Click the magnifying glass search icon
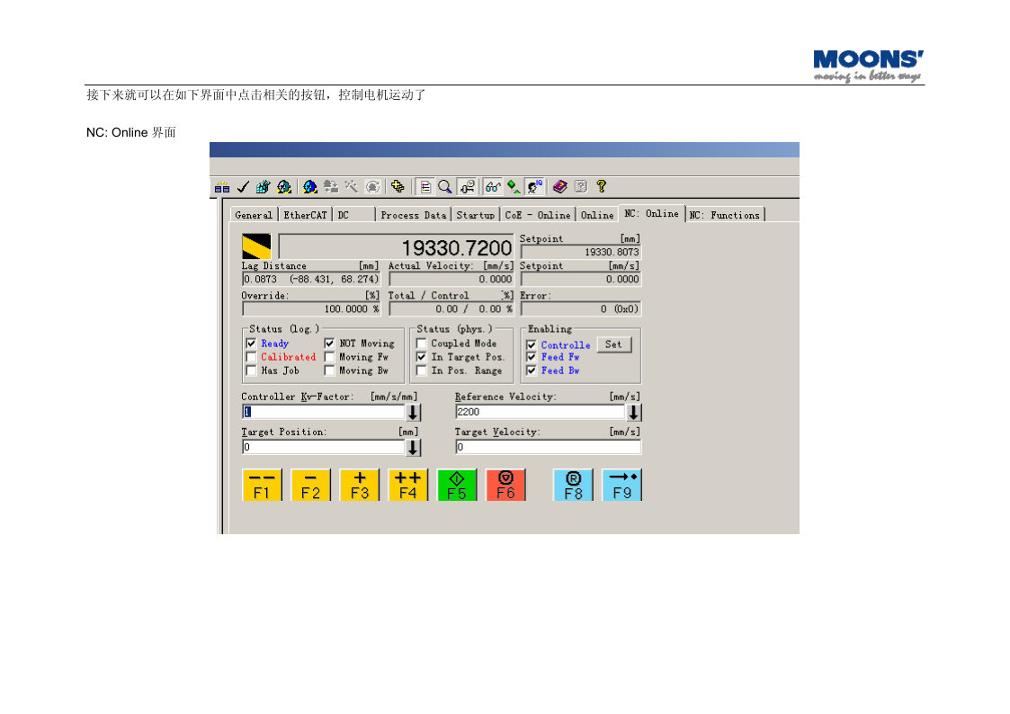 [445, 187]
